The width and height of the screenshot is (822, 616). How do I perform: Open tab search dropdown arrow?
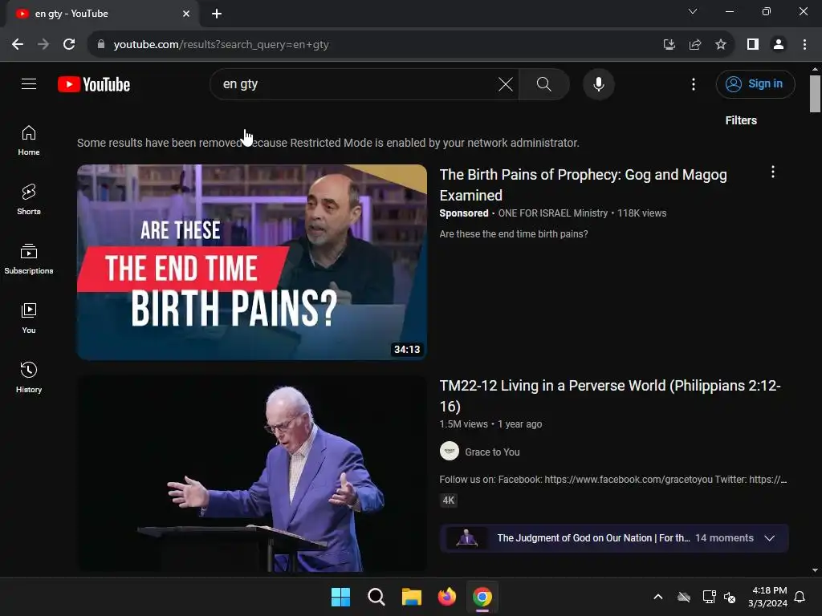click(x=693, y=11)
